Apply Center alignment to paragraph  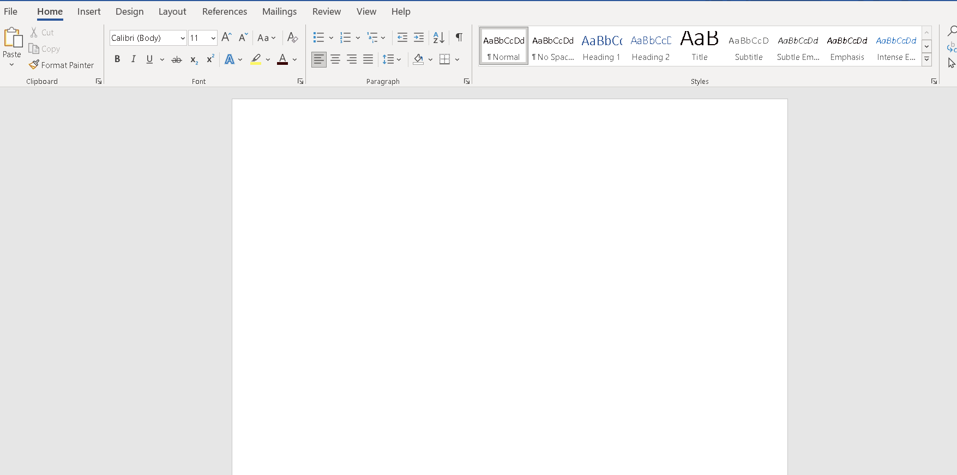coord(335,59)
